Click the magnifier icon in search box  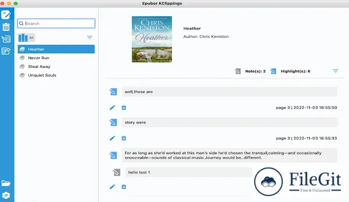[21, 23]
